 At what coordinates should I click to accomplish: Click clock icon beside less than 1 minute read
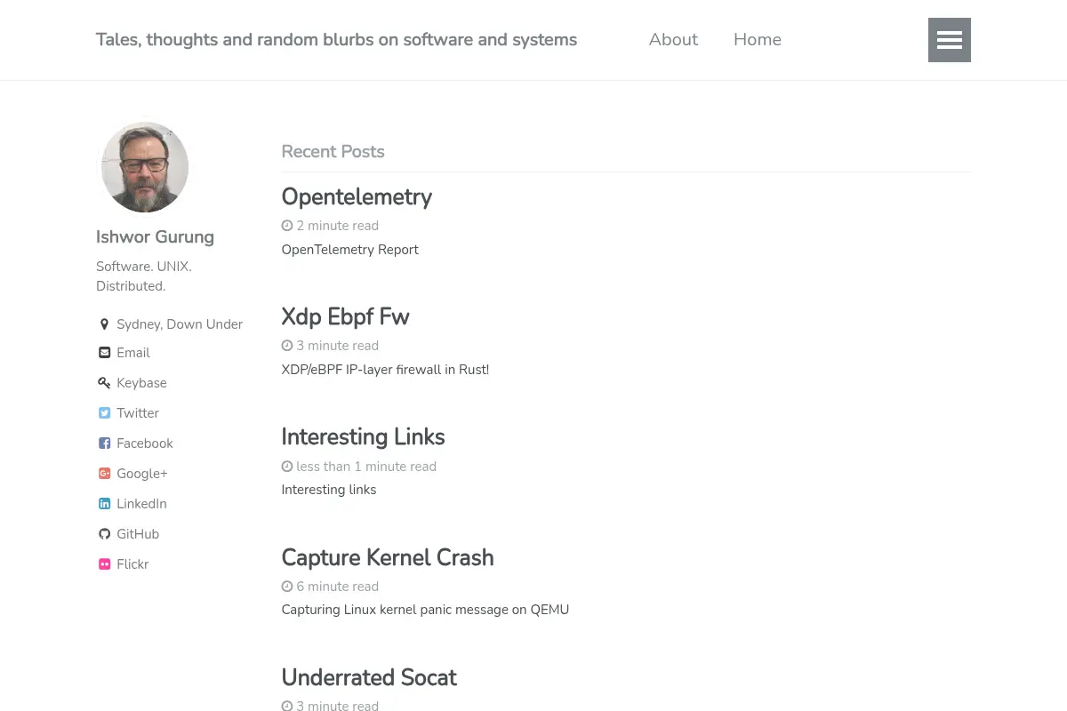287,467
